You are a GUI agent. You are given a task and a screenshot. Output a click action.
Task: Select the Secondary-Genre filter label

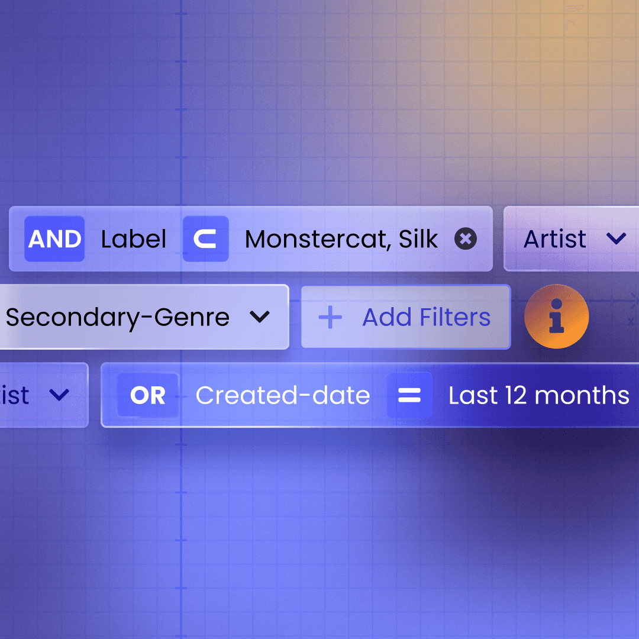[x=118, y=318]
